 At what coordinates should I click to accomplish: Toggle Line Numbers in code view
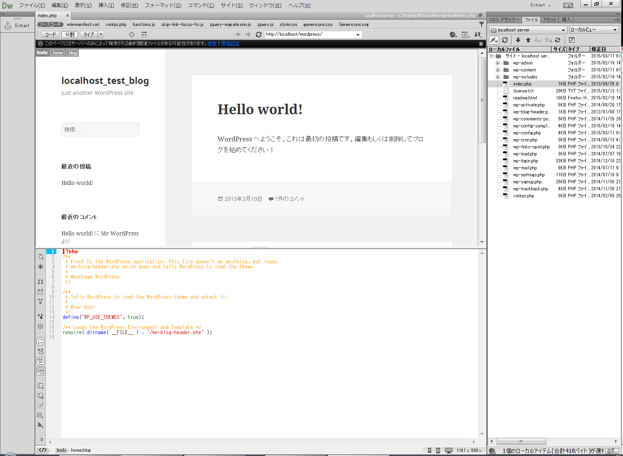[x=40, y=341]
